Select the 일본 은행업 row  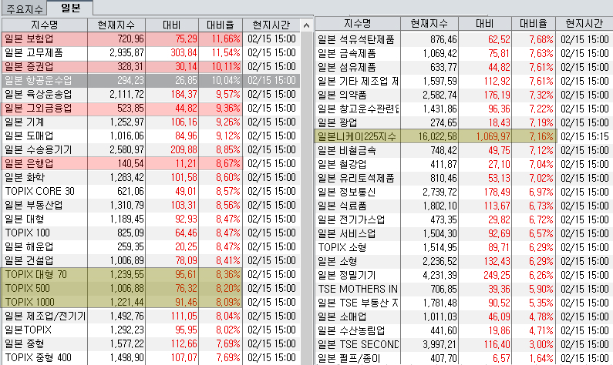pyautogui.click(x=151, y=163)
